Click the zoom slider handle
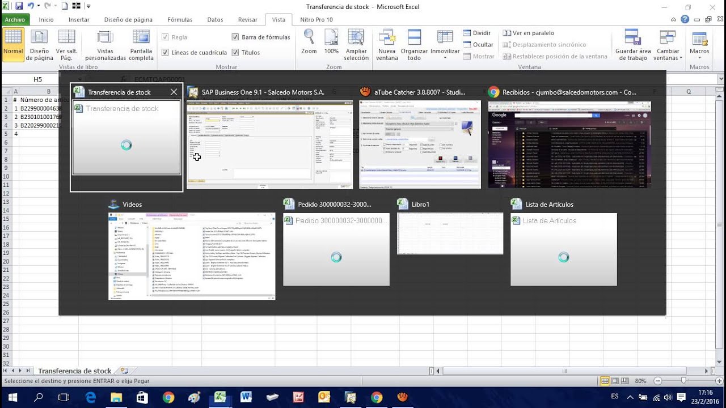The image size is (726, 408). point(684,381)
